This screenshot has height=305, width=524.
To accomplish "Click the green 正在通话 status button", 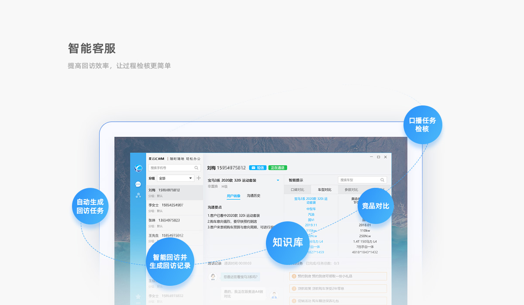I will point(278,168).
